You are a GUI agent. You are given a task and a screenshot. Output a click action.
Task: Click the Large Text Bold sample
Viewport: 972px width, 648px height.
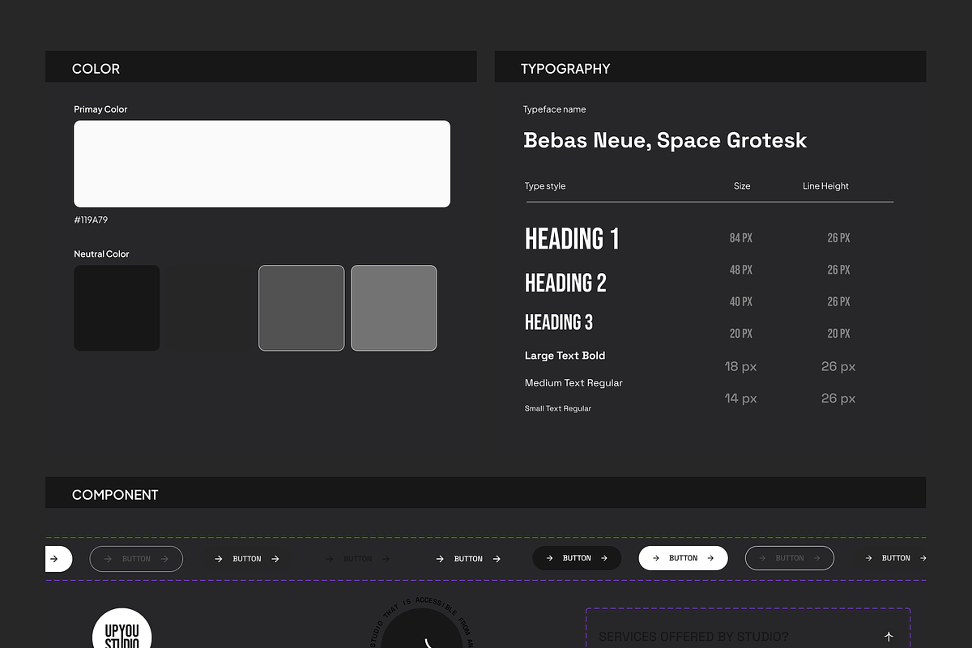pos(565,356)
